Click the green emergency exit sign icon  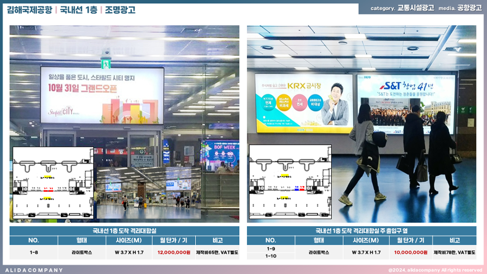(x=106, y=63)
